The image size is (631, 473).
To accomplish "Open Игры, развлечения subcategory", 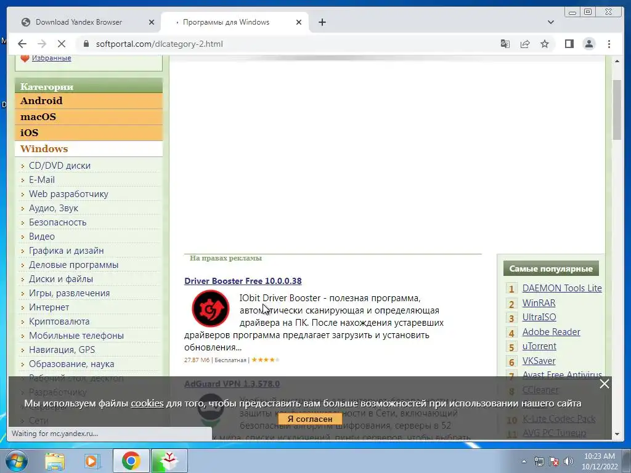I will point(69,293).
